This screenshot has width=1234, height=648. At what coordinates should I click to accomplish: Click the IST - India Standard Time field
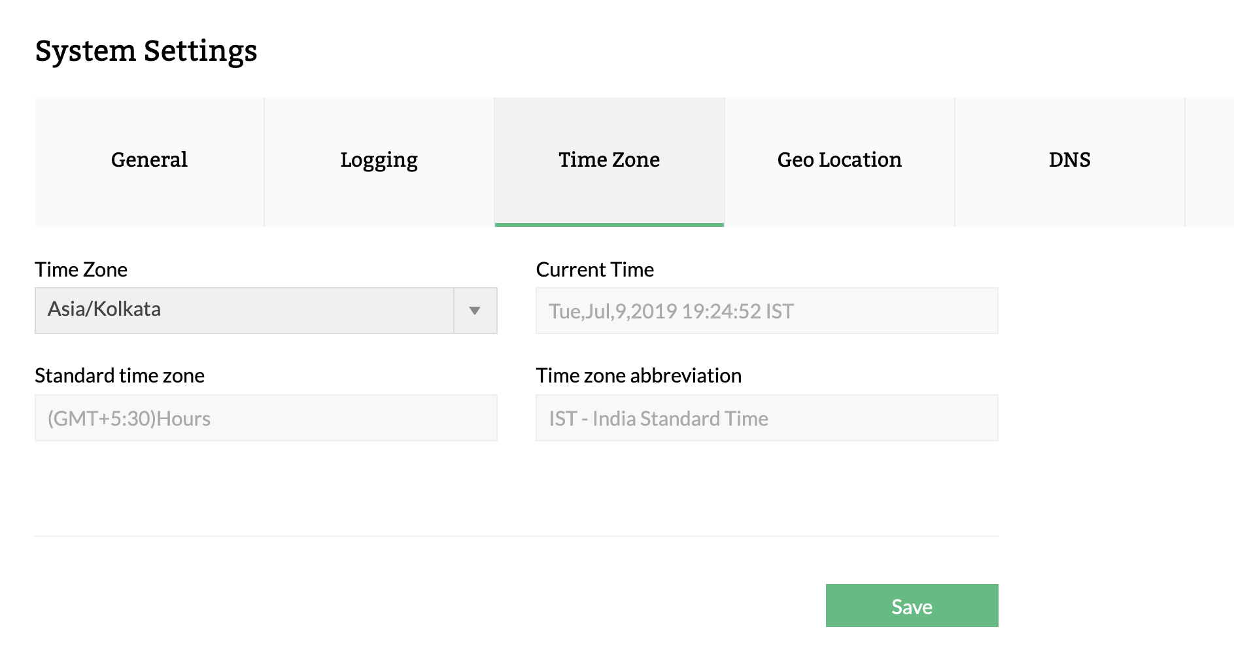tap(766, 418)
